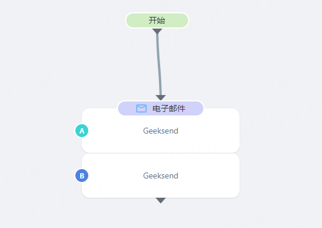Click empty canvas below the bottom output arrow

click(x=161, y=216)
